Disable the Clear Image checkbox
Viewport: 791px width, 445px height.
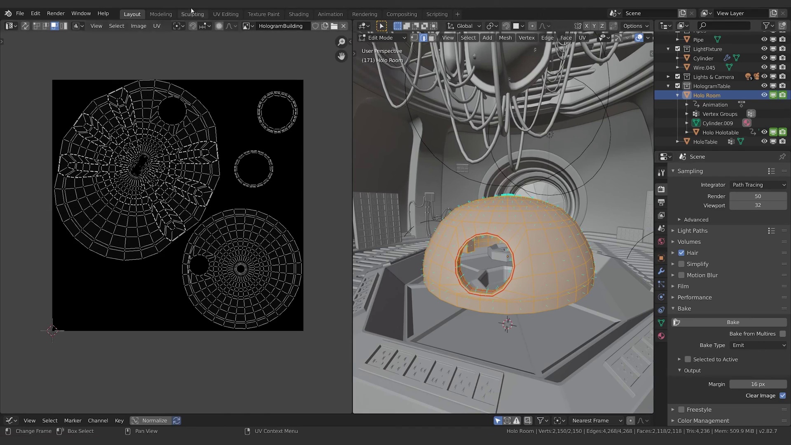[782, 396]
